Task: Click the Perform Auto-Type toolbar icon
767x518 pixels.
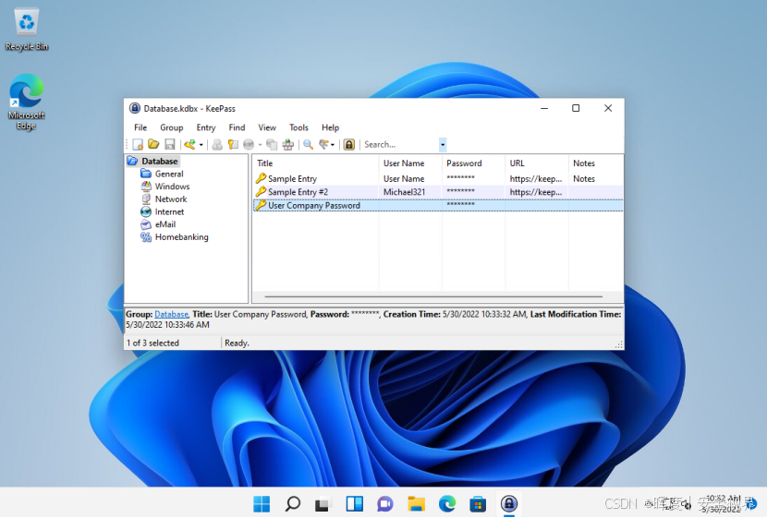Action: [x=288, y=144]
